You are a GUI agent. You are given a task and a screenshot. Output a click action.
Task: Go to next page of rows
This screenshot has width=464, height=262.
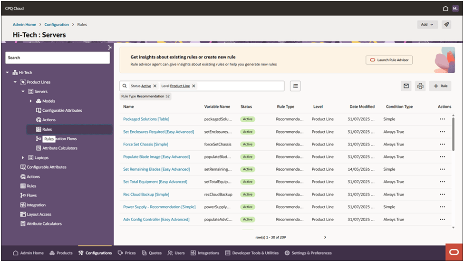click(x=325, y=237)
